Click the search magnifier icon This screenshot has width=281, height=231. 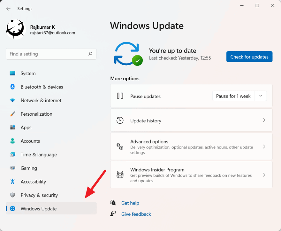(x=90, y=54)
